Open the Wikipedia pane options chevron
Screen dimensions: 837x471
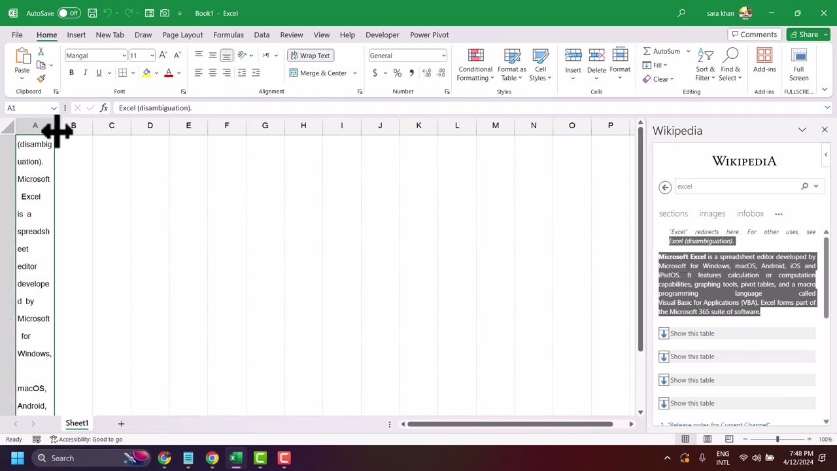tap(802, 130)
